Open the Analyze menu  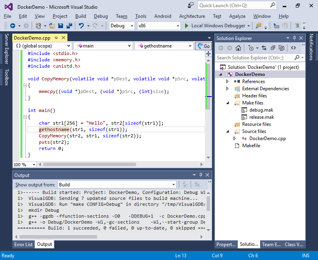point(237,16)
